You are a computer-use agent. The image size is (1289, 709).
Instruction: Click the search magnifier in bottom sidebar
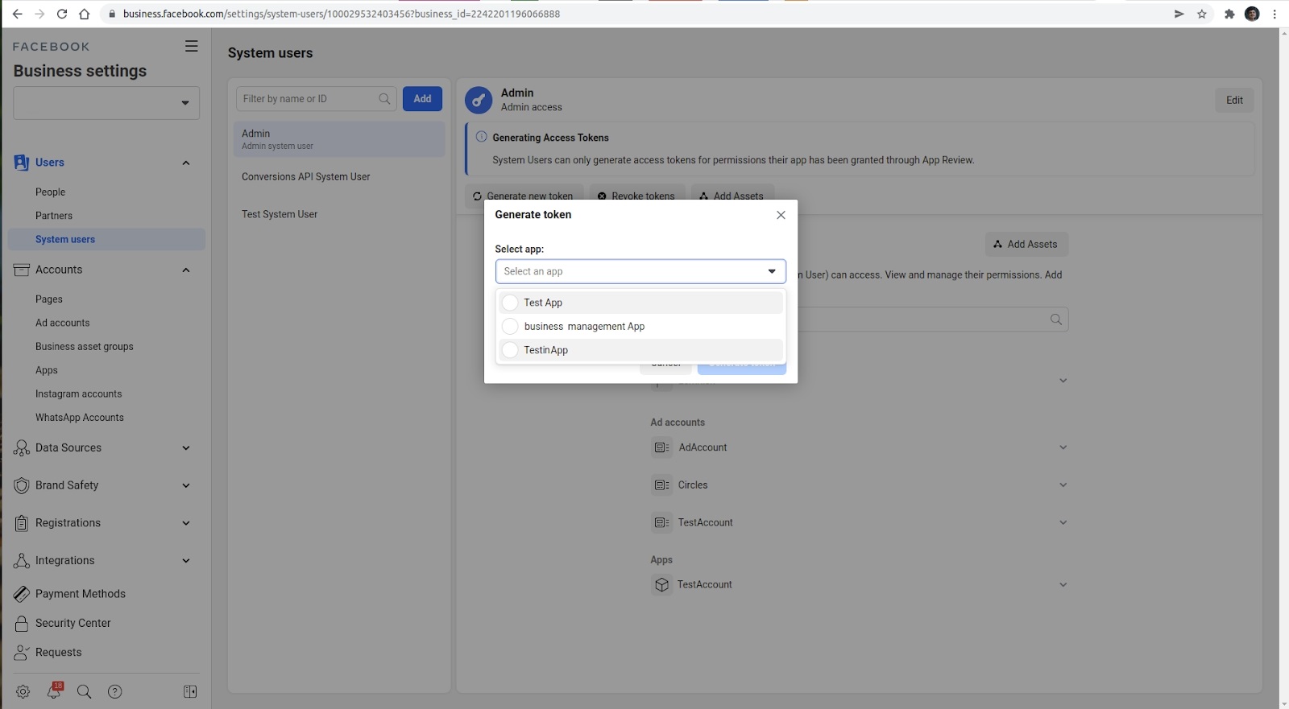tap(84, 691)
